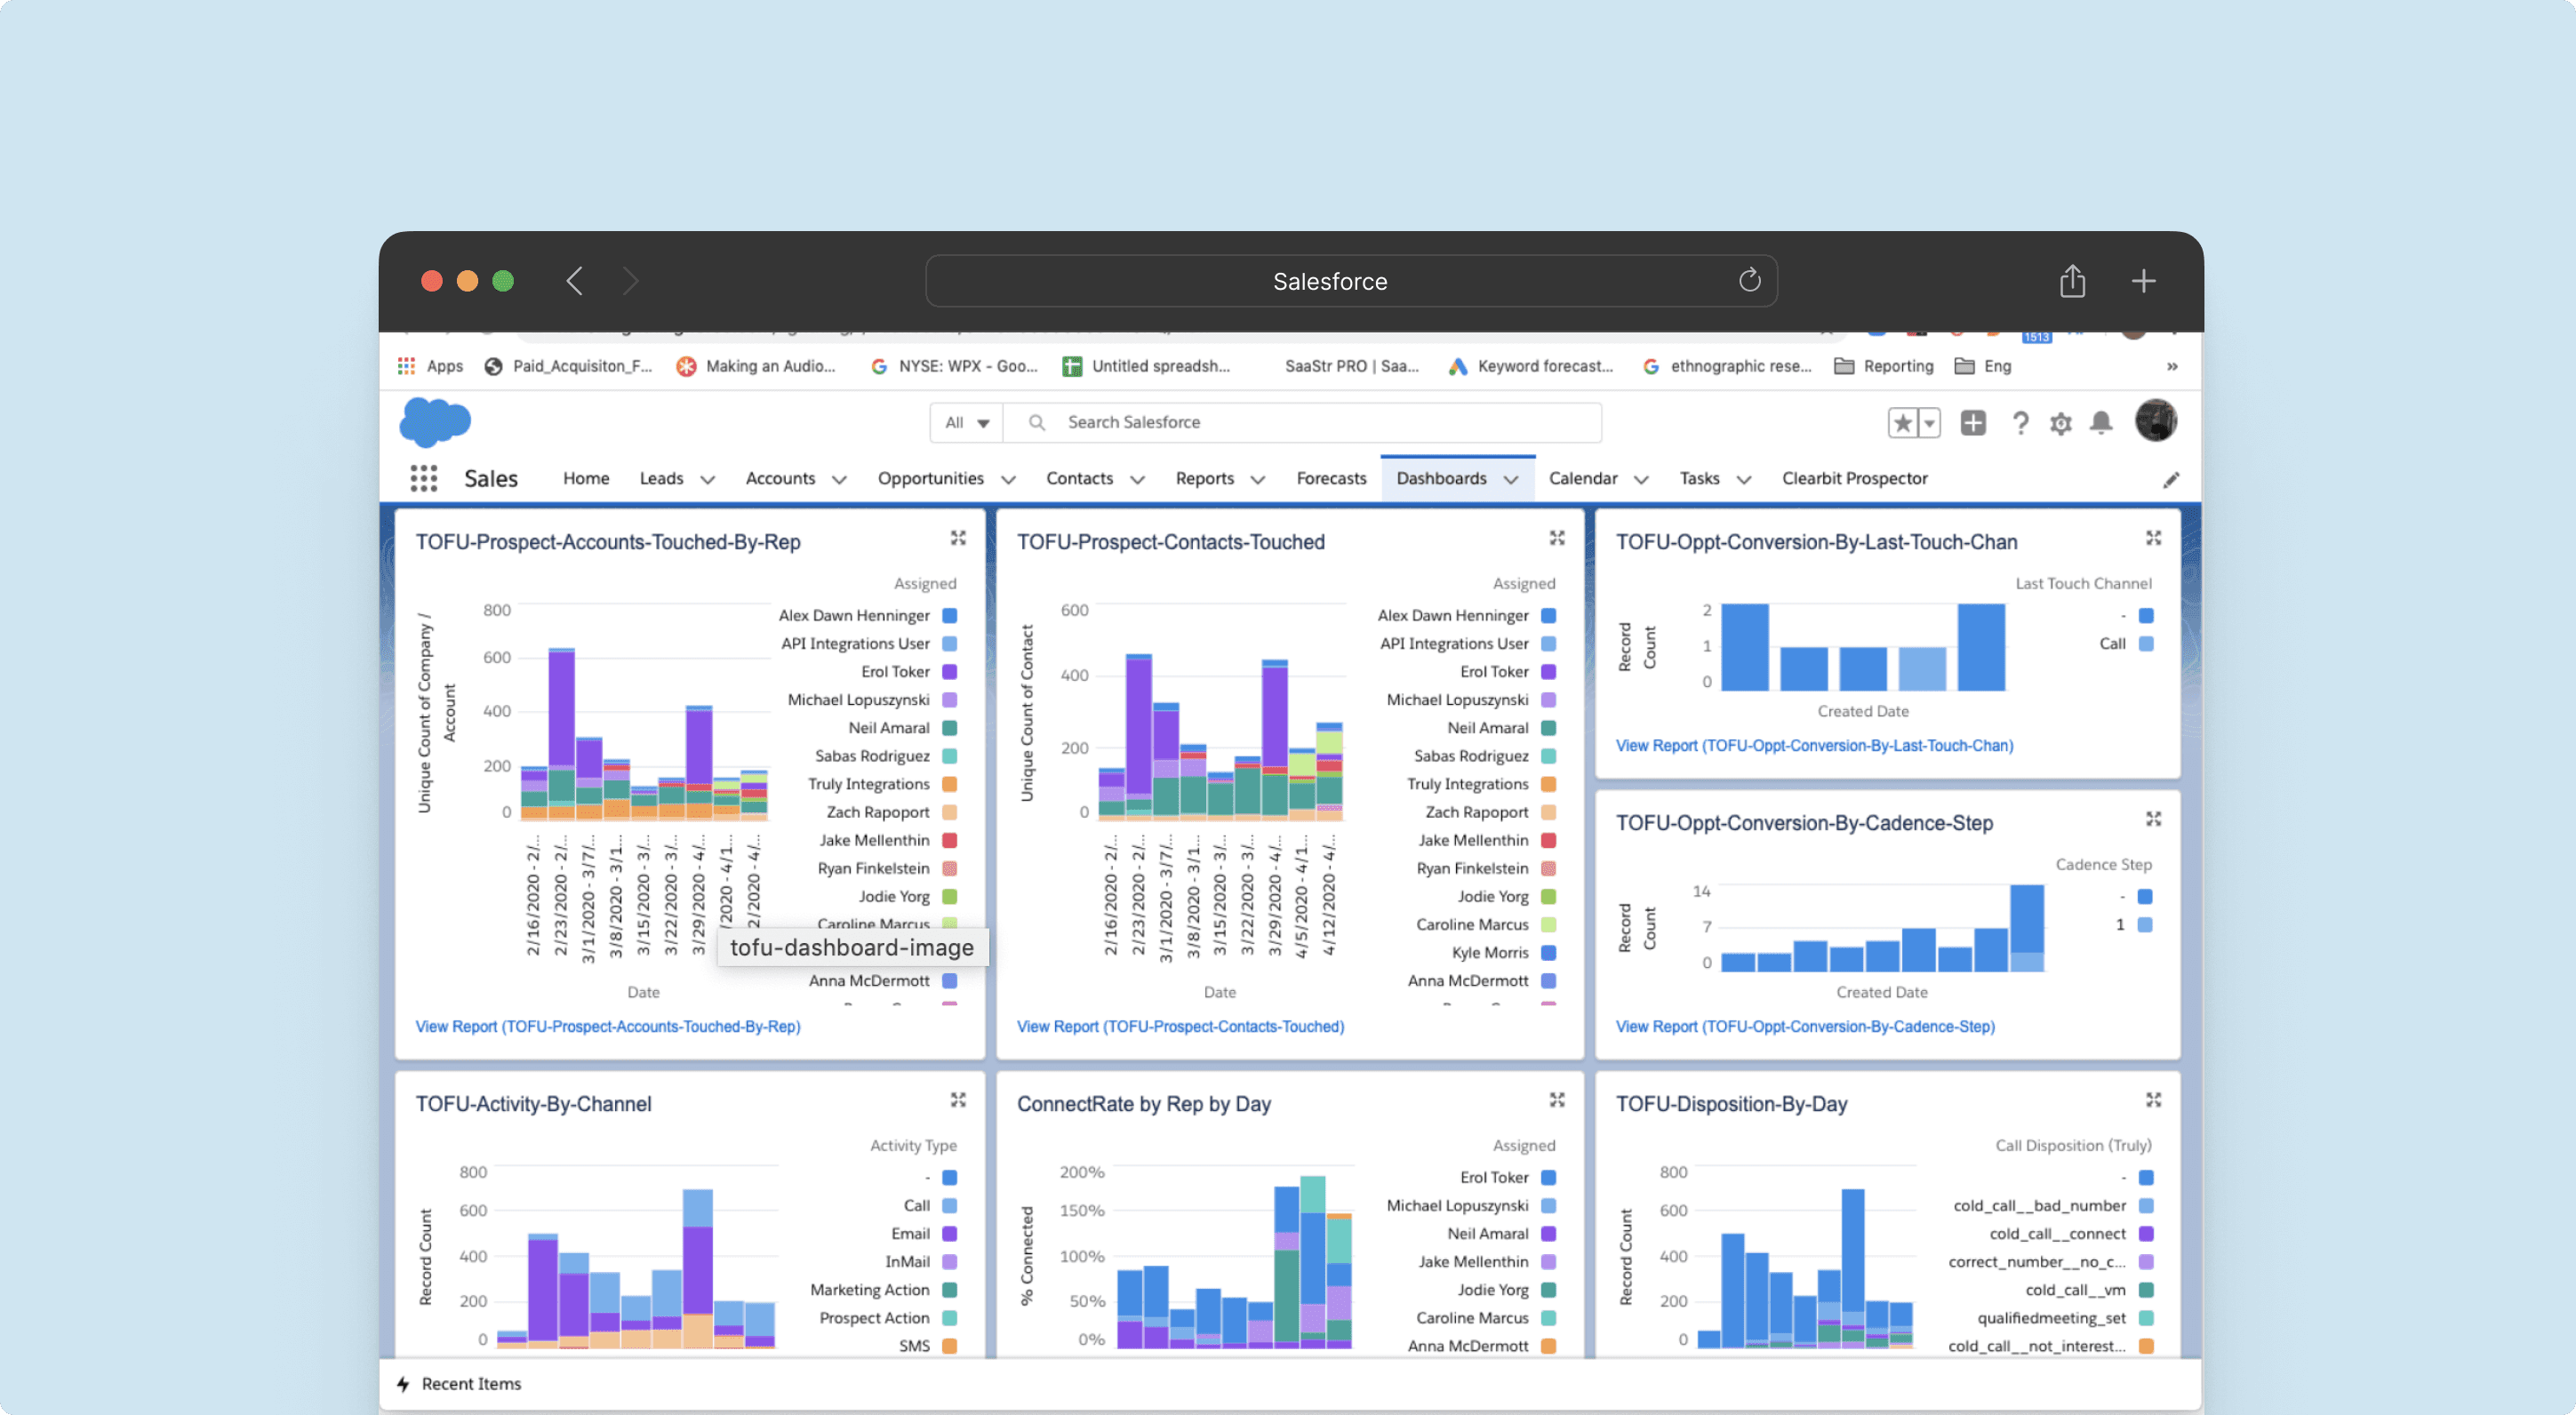Click the Recent Items expander at bottom

[x=468, y=1384]
